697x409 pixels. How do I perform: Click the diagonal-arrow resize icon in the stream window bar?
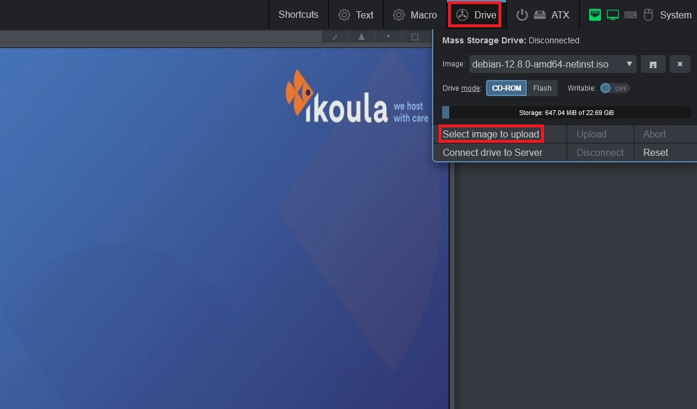pyautogui.click(x=335, y=37)
